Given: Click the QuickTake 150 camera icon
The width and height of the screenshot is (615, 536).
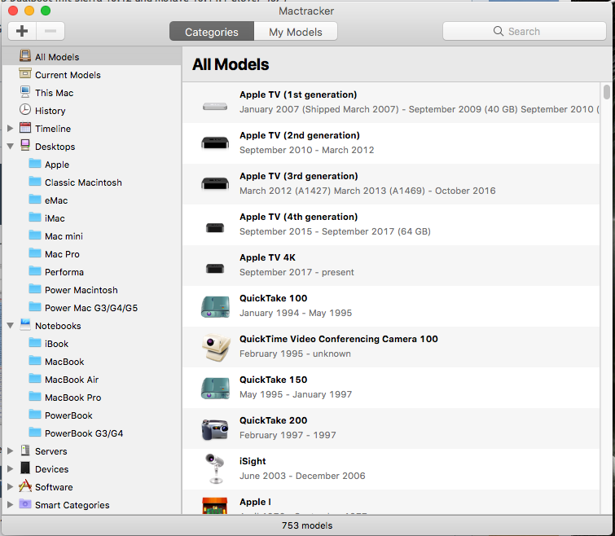Looking at the screenshot, I should 215,388.
